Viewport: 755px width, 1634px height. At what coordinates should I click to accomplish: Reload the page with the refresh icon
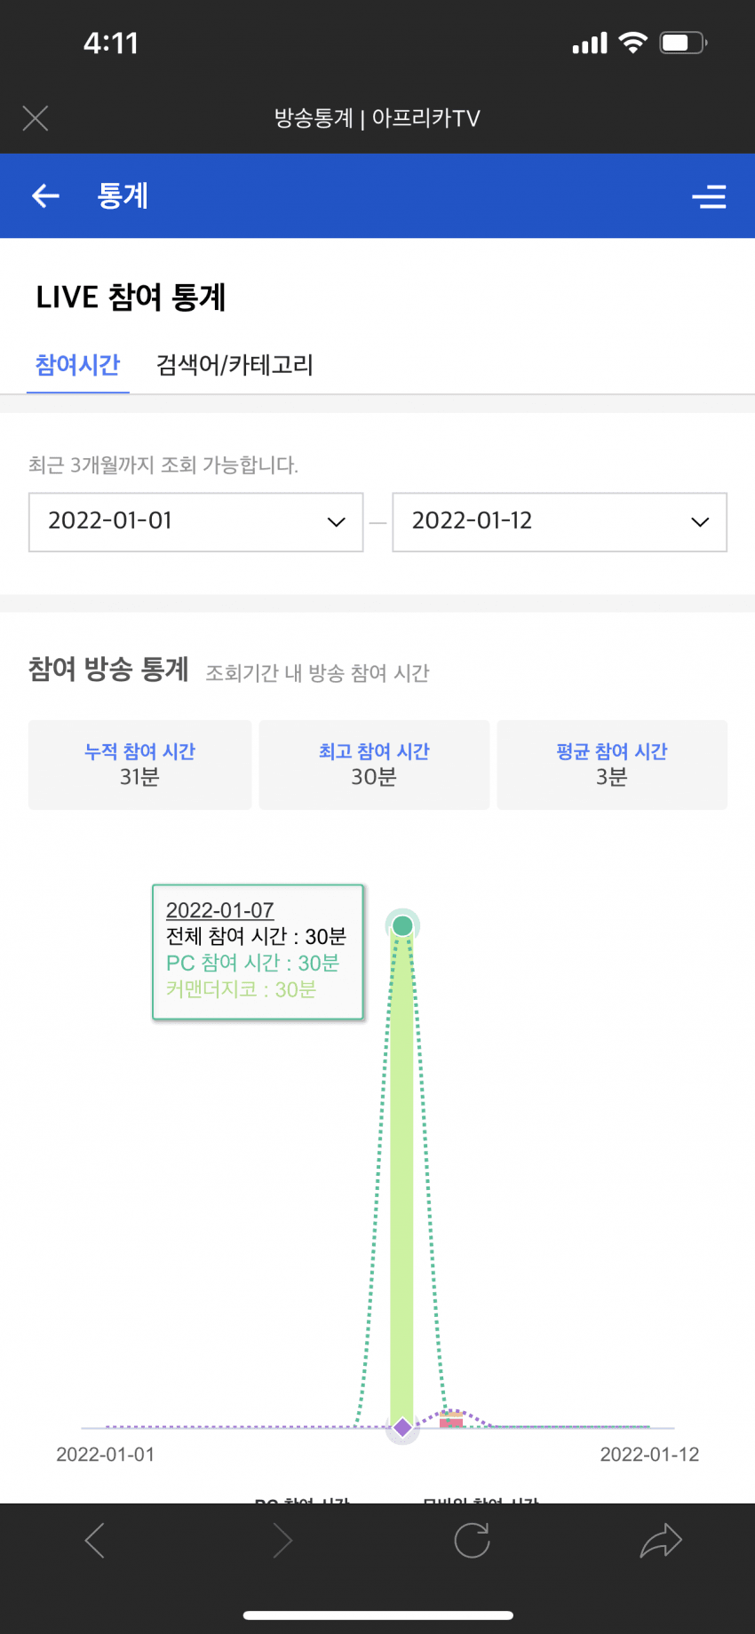[472, 1541]
